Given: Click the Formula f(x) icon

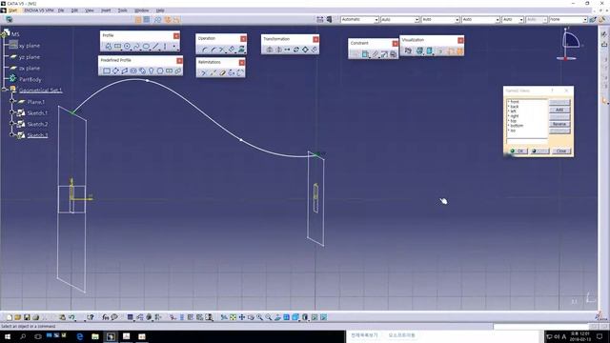Looking at the screenshot, I should (106, 317).
